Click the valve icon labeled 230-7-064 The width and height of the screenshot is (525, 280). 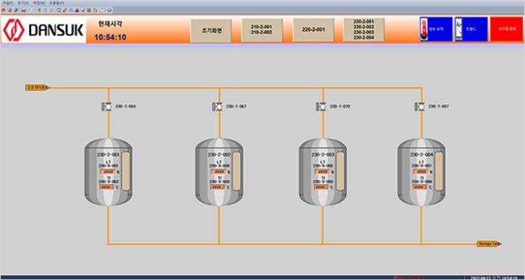pos(106,106)
